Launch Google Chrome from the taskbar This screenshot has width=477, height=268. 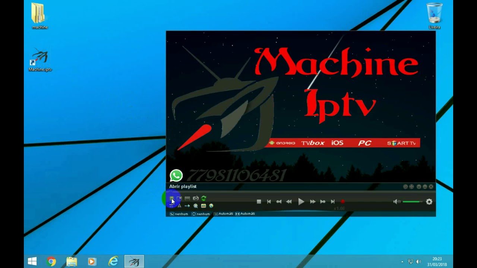pos(51,262)
